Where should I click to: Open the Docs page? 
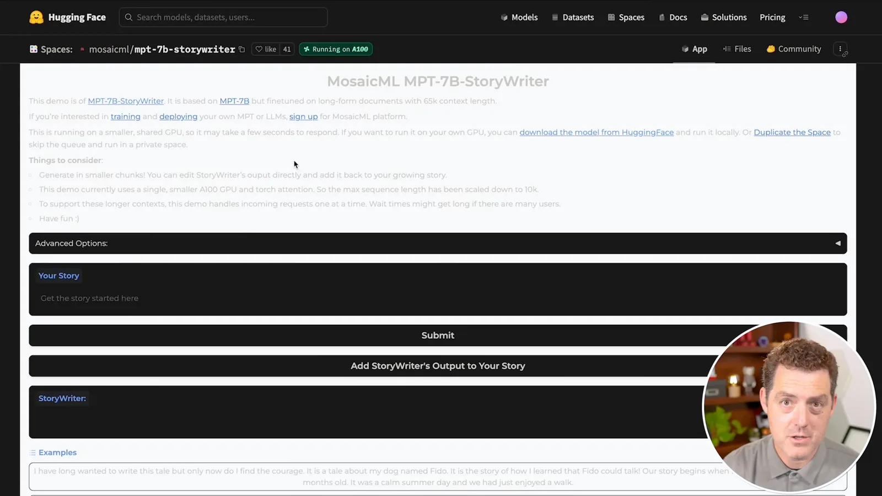[673, 17]
